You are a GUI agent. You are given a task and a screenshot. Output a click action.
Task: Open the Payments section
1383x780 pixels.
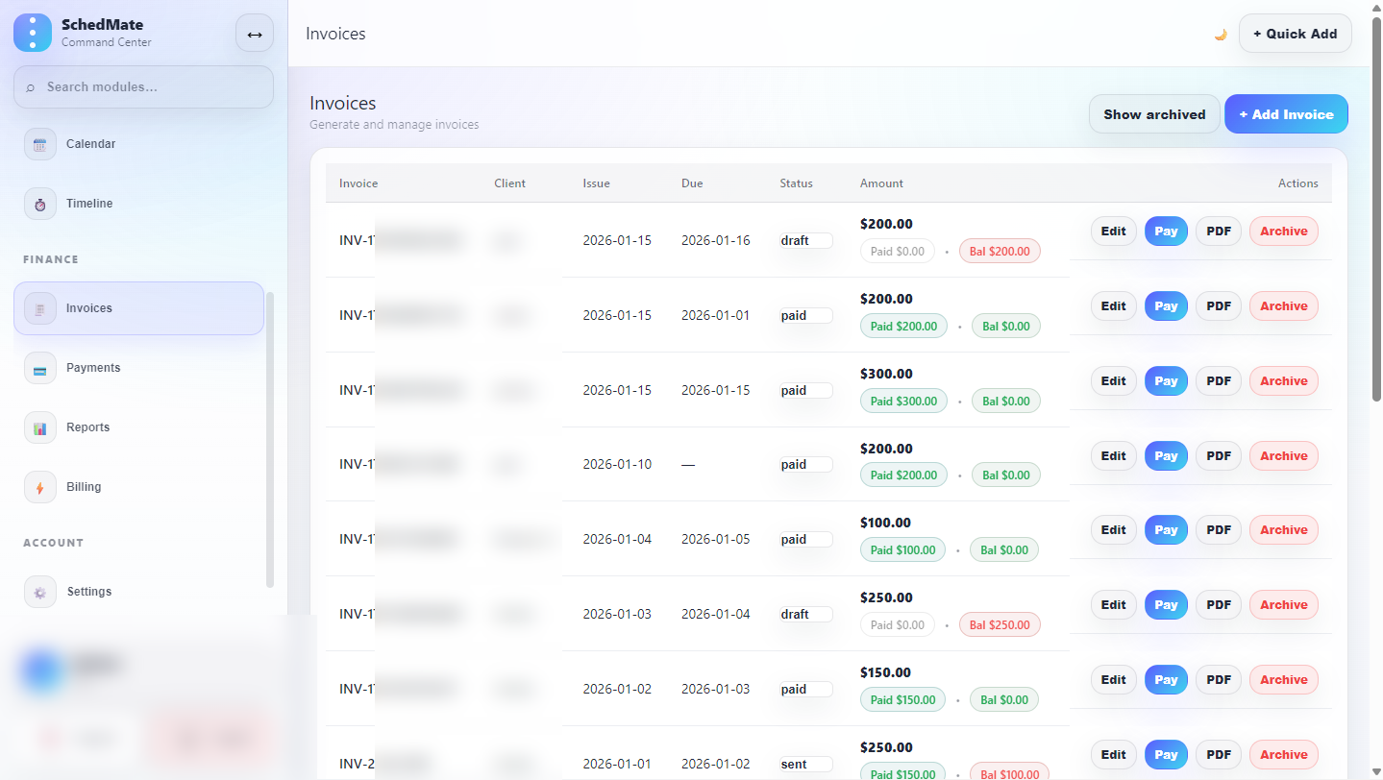(x=93, y=367)
